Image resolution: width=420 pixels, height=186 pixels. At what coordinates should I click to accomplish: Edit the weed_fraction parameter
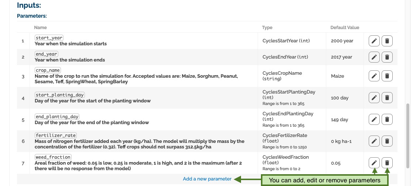pos(374,163)
